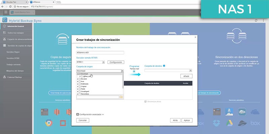Click the refresh icon at top right
The width and height of the screenshot is (269, 134).
point(256,20)
